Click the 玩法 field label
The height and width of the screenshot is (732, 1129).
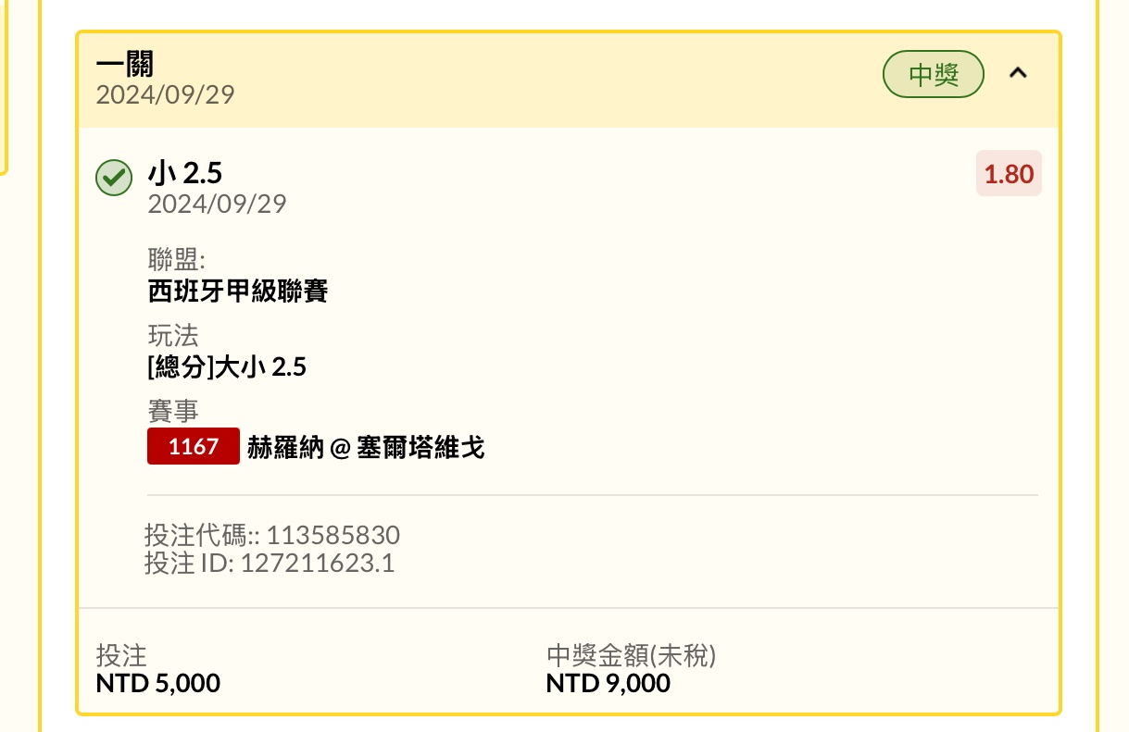[173, 335]
